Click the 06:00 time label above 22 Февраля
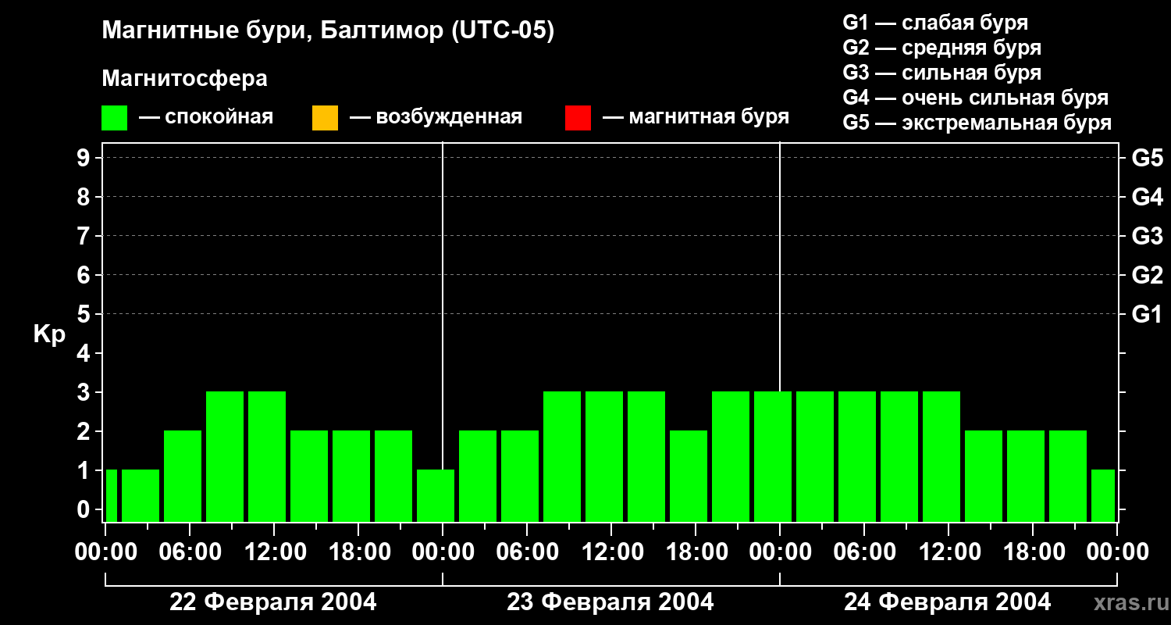The width and height of the screenshot is (1171, 625). point(190,552)
